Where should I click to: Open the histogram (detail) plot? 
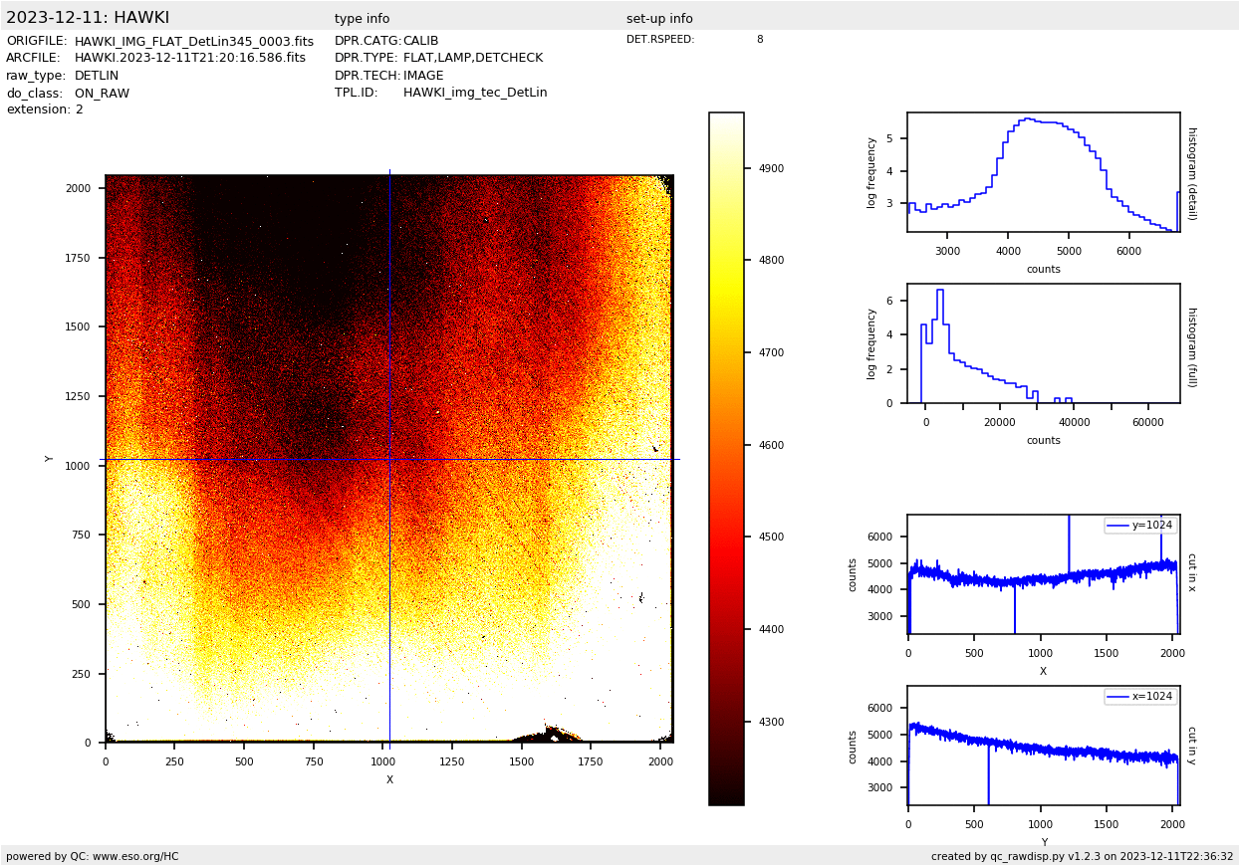coord(1043,172)
